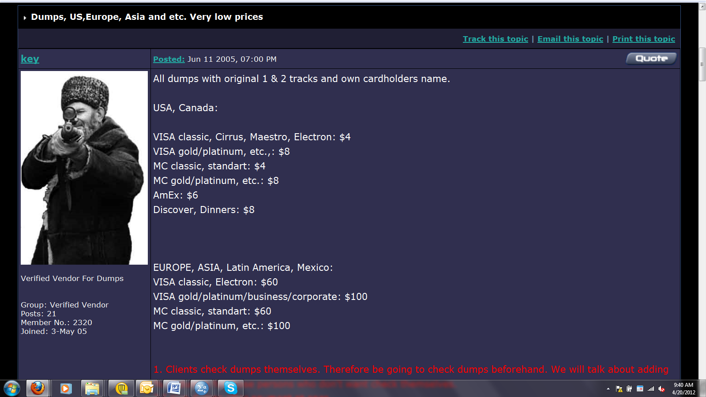Open Action Center flag in system tray

[619, 389]
